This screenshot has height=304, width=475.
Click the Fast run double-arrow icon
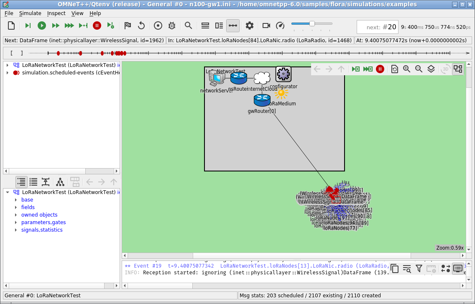click(56, 26)
